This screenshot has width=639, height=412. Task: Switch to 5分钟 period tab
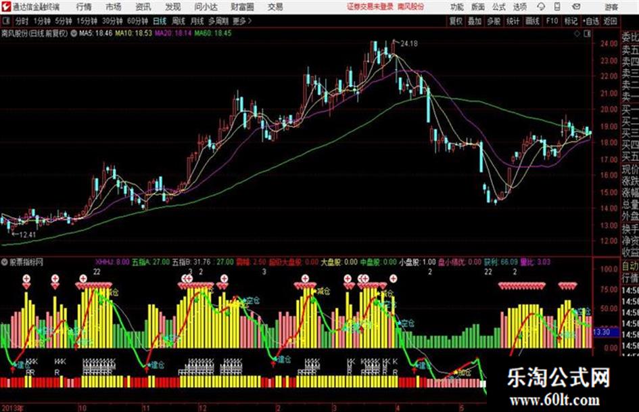pyautogui.click(x=64, y=21)
